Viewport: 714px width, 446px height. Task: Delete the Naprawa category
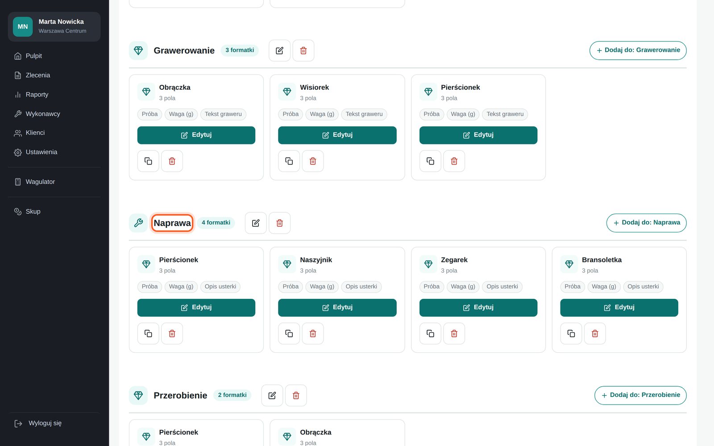[280, 223]
